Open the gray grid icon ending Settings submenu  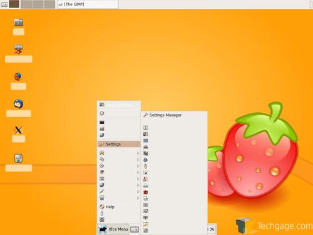(146, 231)
